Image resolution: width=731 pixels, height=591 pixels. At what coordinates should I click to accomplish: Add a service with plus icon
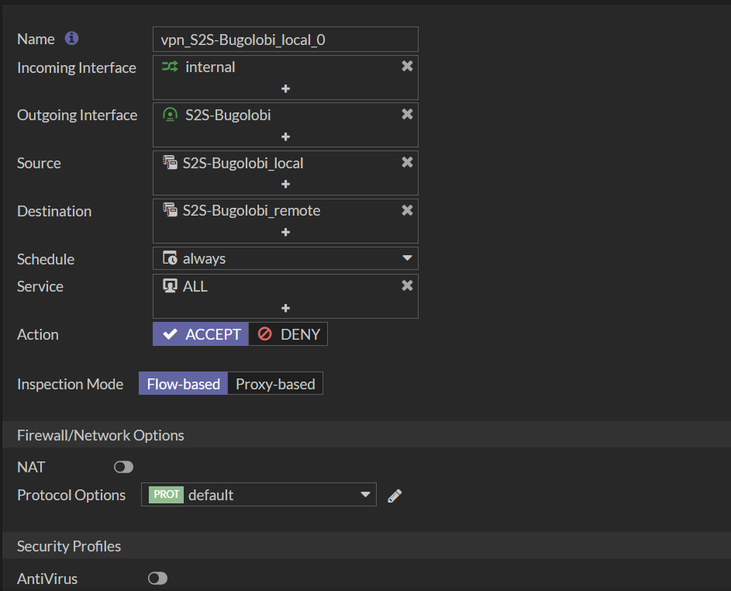(x=285, y=309)
